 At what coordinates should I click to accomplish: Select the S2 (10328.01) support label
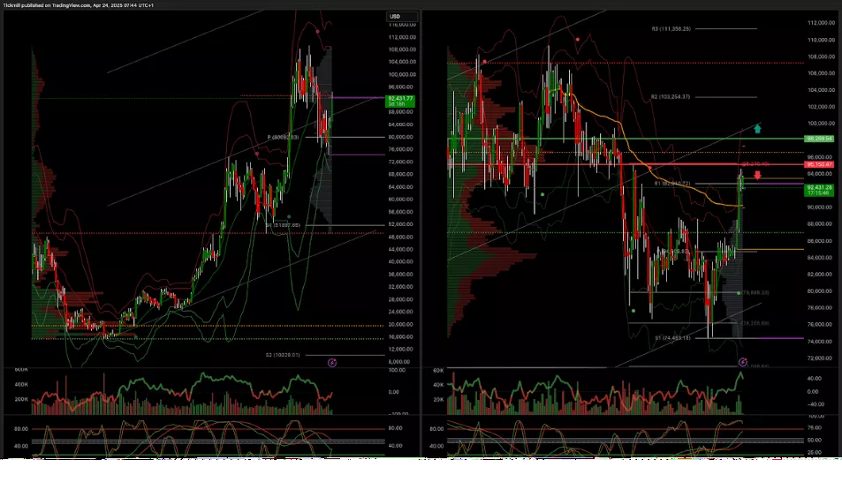coord(283,355)
